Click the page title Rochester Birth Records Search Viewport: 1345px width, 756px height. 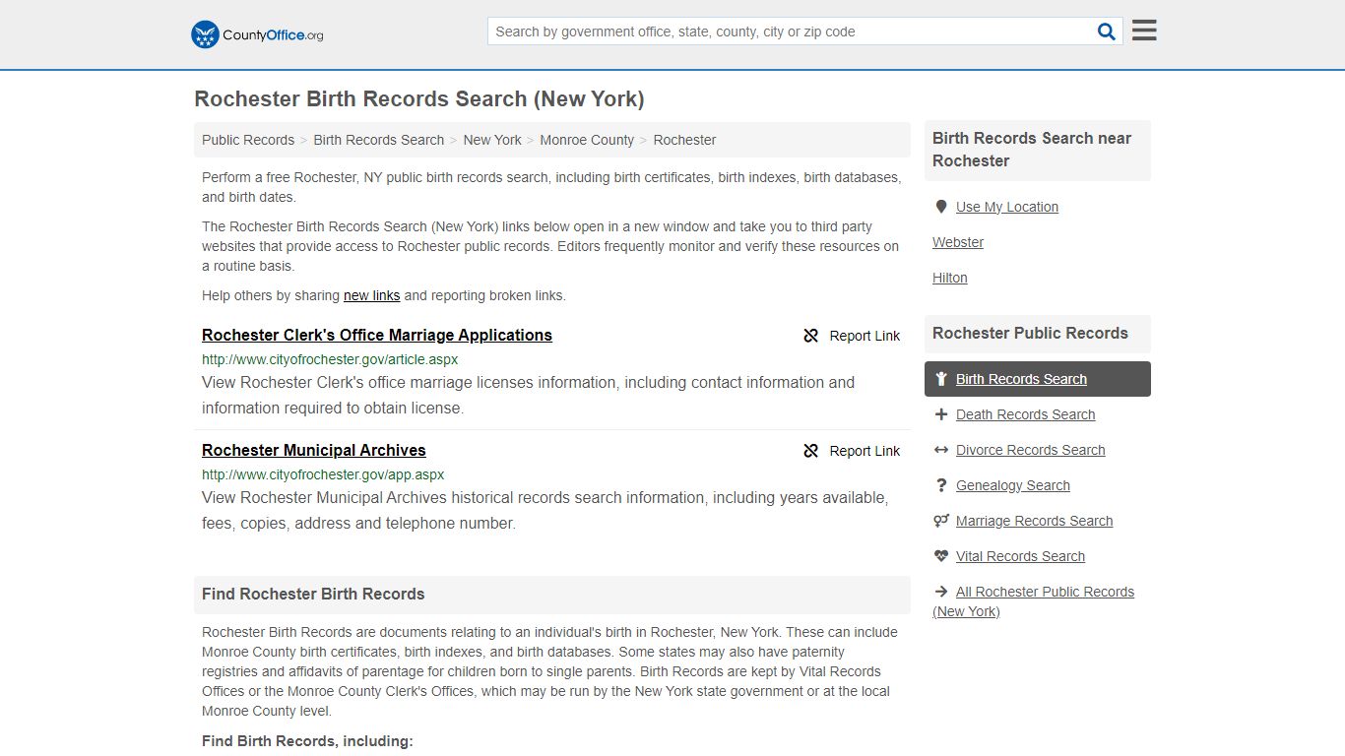[x=419, y=99]
